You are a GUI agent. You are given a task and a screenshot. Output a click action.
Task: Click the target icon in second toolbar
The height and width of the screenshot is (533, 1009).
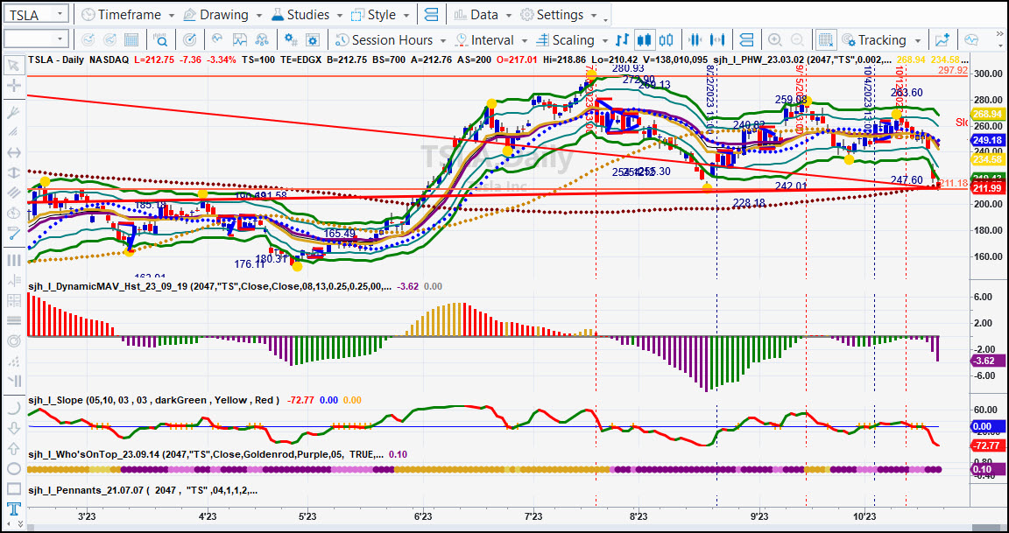(189, 40)
